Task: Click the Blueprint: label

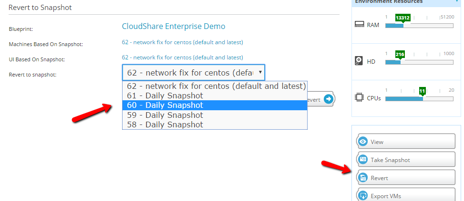Action: point(21,29)
